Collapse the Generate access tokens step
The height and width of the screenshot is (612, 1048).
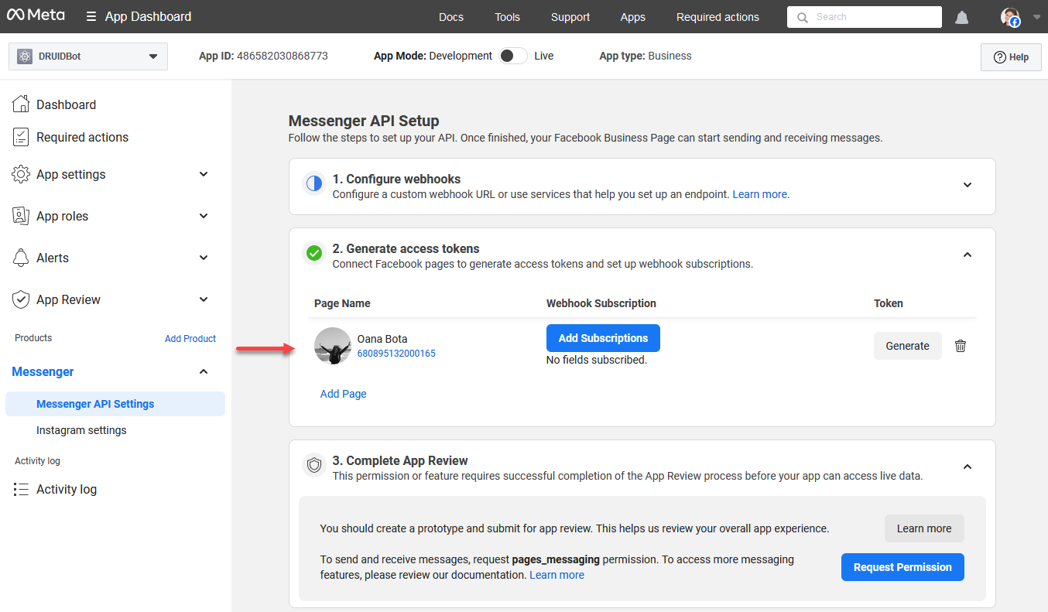pos(967,255)
